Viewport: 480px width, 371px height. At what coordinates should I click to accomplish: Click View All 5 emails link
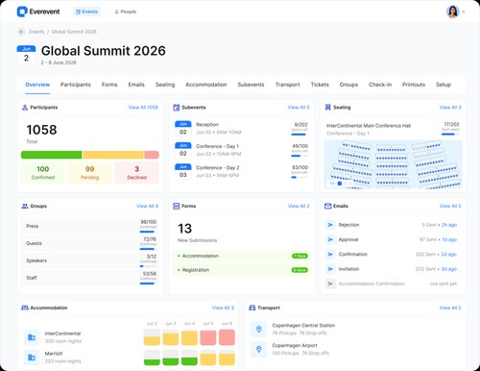pos(450,206)
